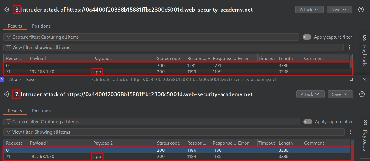370x161 pixels.
Task: Click the Intruder icon beside attack 7 title
Action: pos(6,94)
